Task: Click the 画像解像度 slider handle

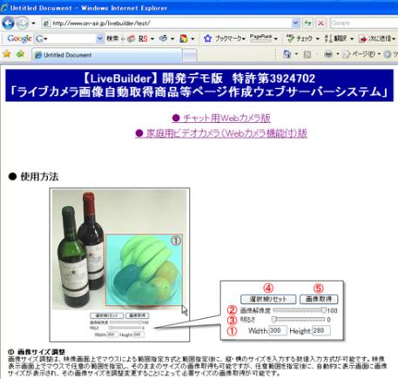Action: tap(324, 310)
